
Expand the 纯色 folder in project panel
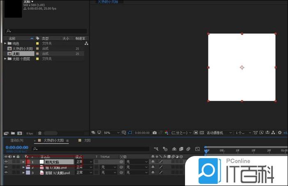pos(5,43)
